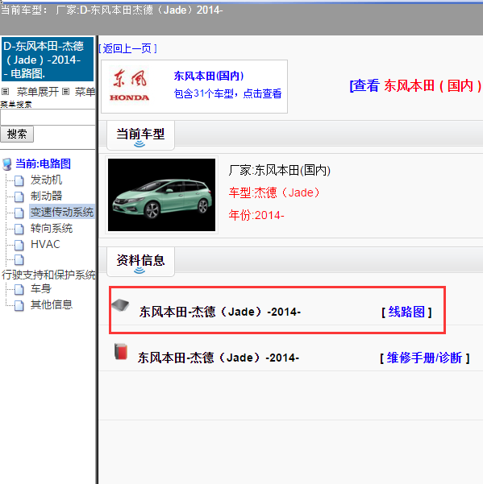Open the 行驶支持和保护系统 tree item
The image size is (483, 484).
(x=48, y=275)
